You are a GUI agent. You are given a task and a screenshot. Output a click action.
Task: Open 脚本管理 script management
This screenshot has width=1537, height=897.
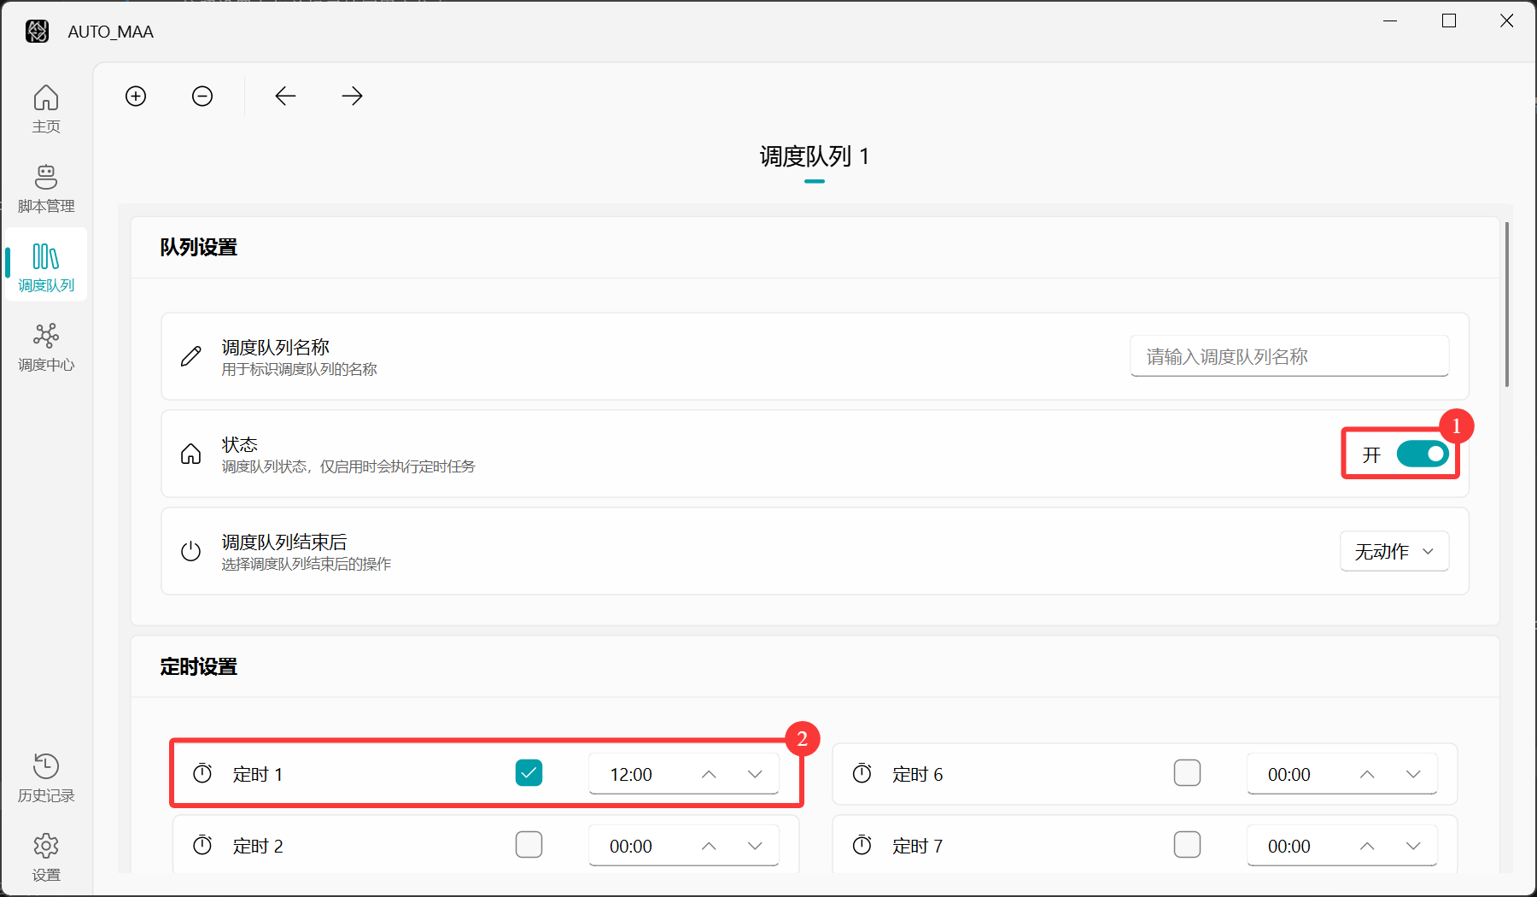[x=46, y=188]
